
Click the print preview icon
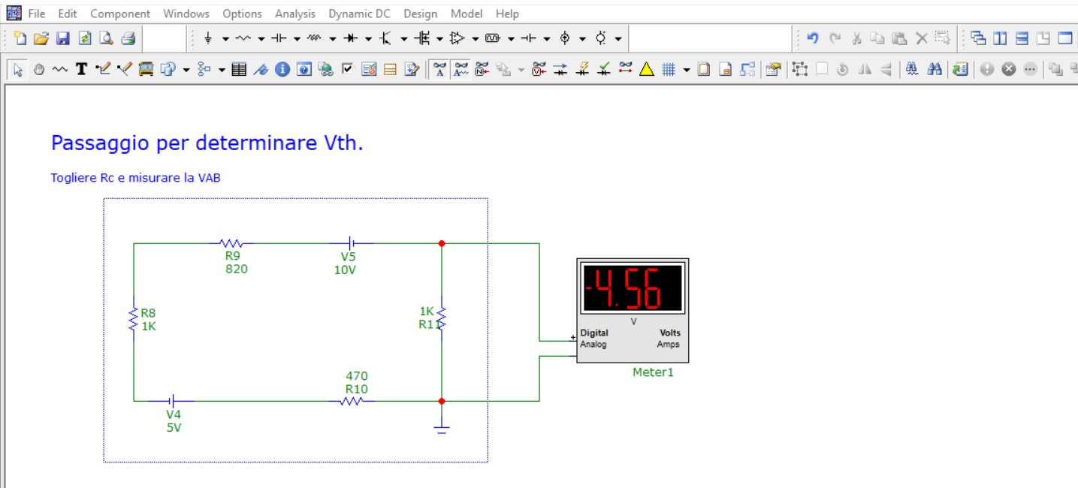point(106,38)
